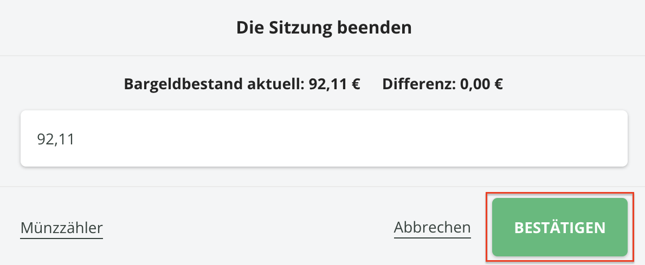The height and width of the screenshot is (265, 645).
Task: Click the cash amount input field
Action: [324, 139]
